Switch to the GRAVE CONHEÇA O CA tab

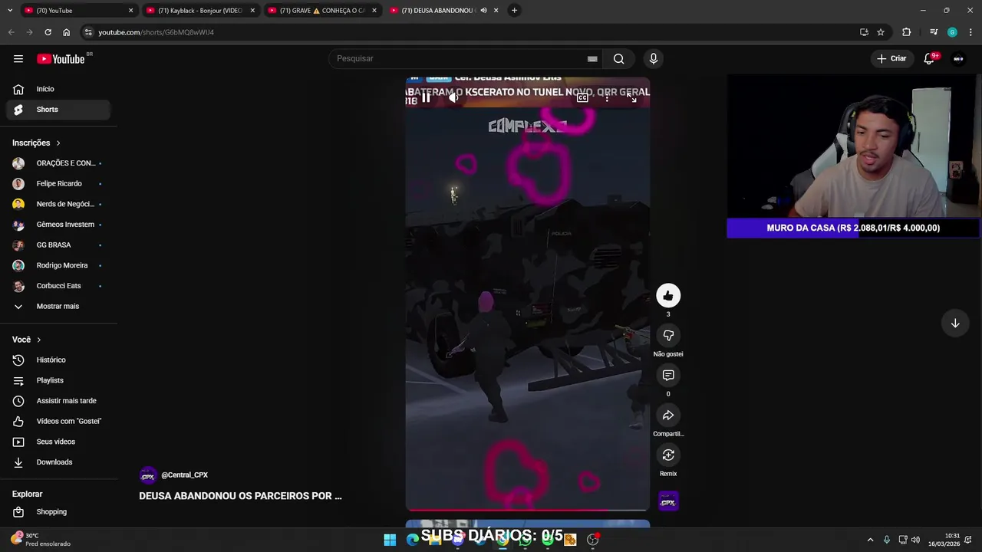pyautogui.click(x=321, y=11)
